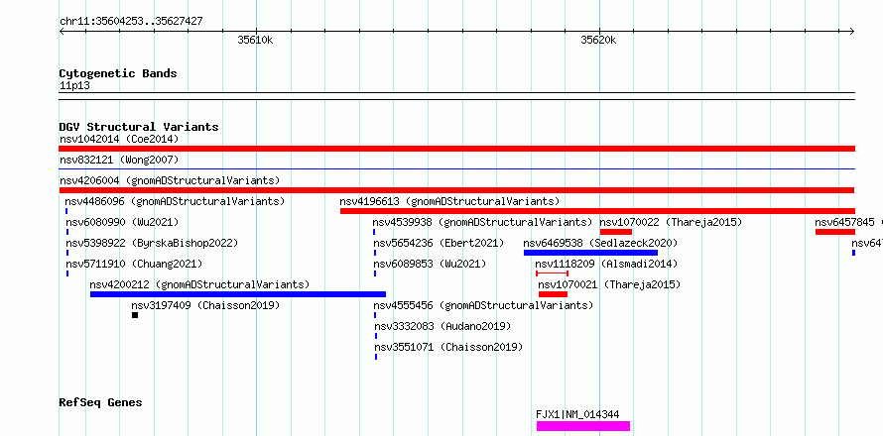Click the nsv1070021 (Thareja2015) red bar
This screenshot has width=883, height=436.
pyautogui.click(x=553, y=294)
